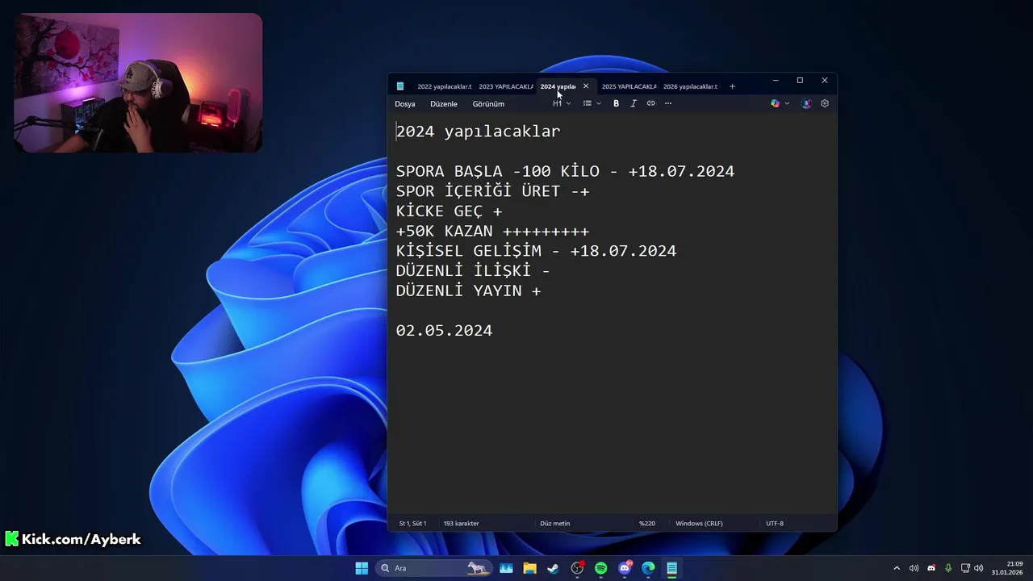Add a new tab with the plus button
The width and height of the screenshot is (1033, 581).
[732, 86]
